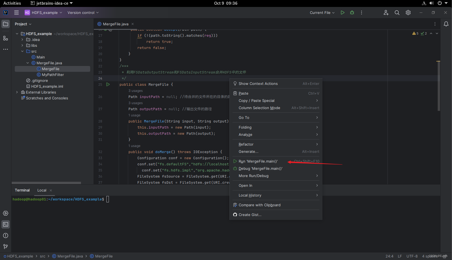Open the Structure tool window icon
This screenshot has height=260, width=452.
coord(6,38)
